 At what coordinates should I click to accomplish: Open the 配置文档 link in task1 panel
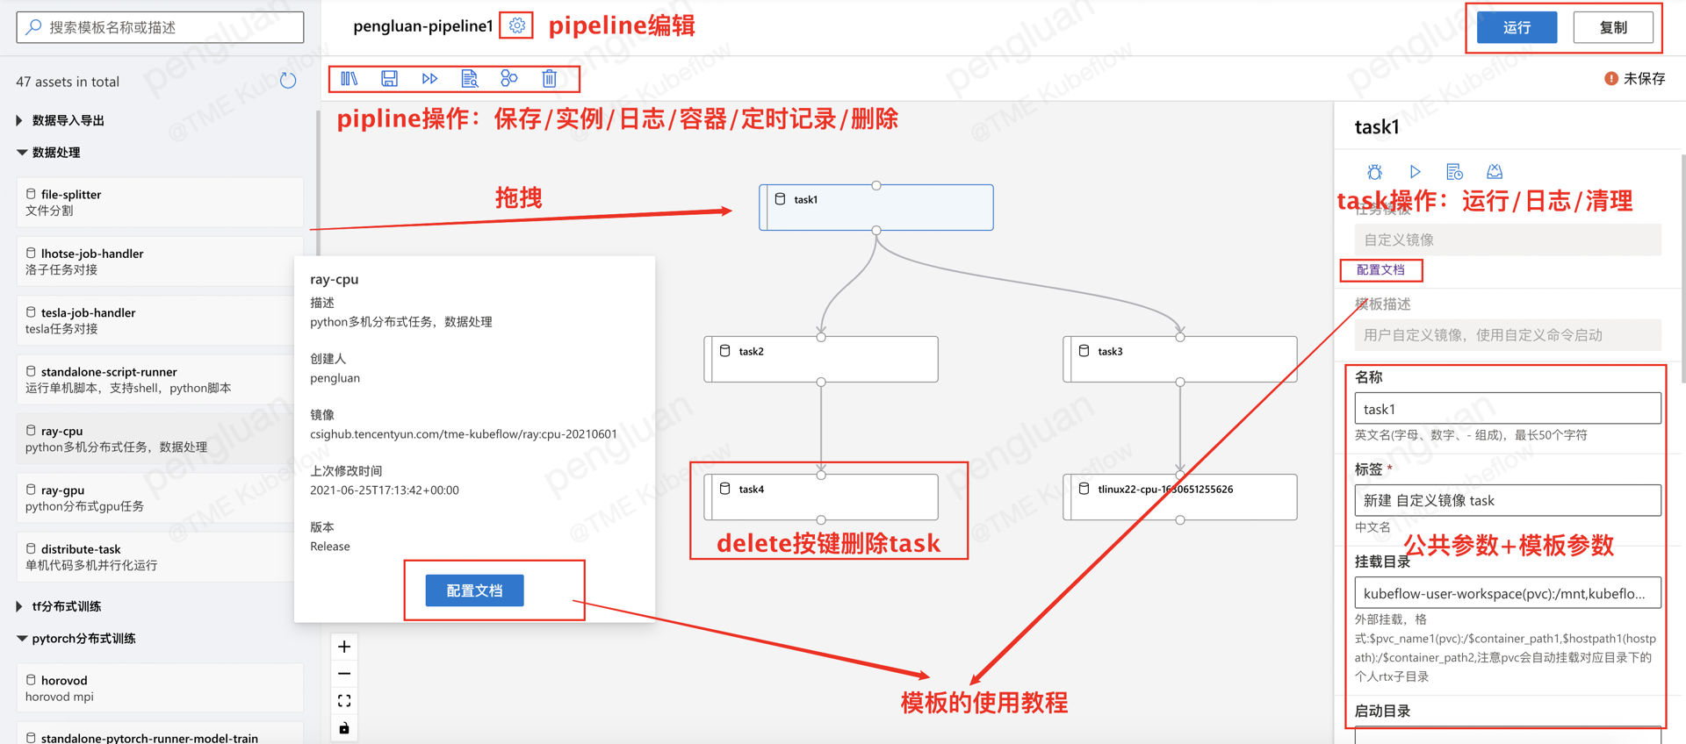coord(1380,270)
